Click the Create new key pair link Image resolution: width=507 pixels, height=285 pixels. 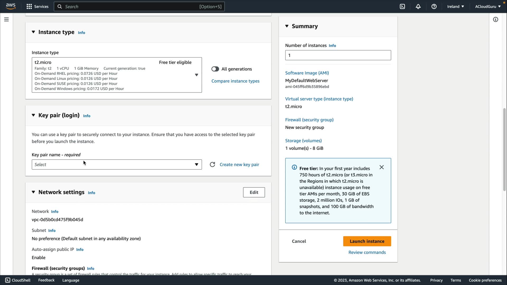point(239,165)
